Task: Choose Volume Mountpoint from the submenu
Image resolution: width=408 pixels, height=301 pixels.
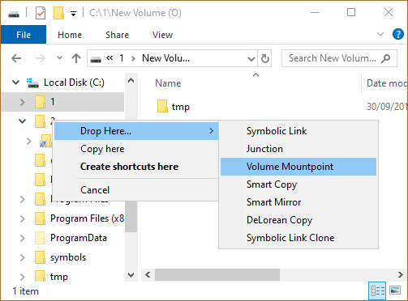Action: [298, 167]
